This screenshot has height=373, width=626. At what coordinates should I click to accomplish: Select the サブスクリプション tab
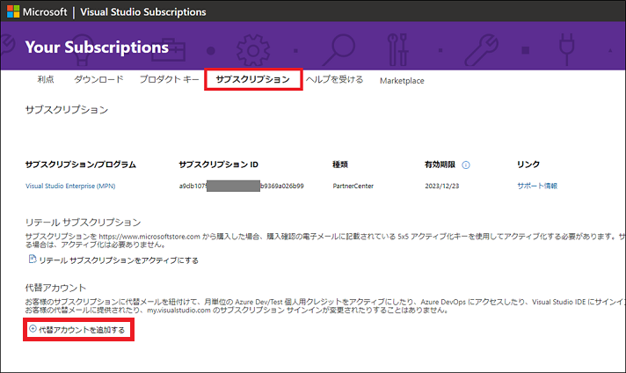(x=252, y=79)
